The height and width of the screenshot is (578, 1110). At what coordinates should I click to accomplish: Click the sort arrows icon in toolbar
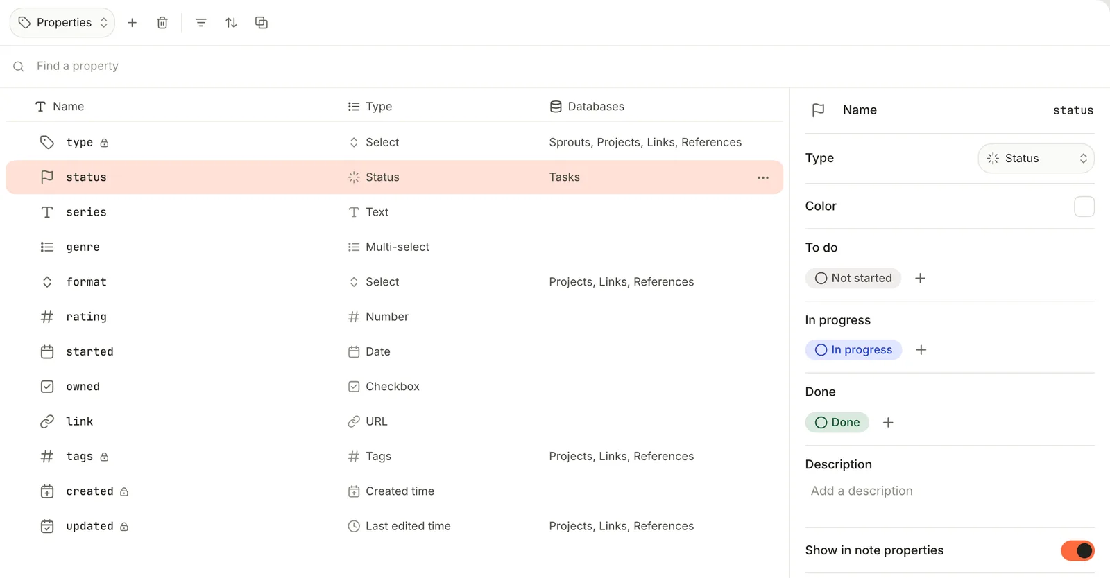231,23
